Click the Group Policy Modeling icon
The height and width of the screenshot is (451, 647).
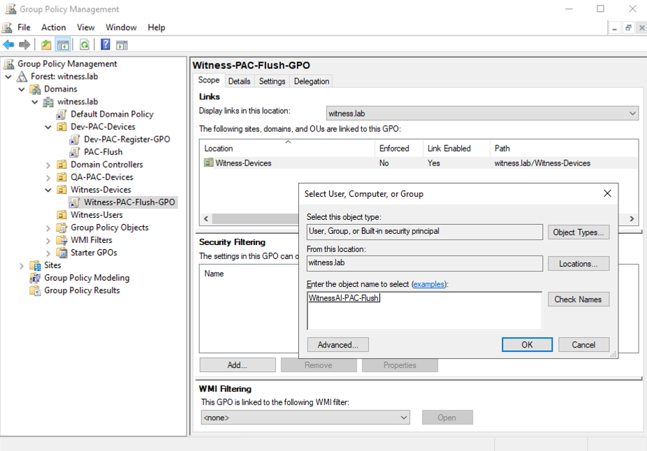coord(36,278)
